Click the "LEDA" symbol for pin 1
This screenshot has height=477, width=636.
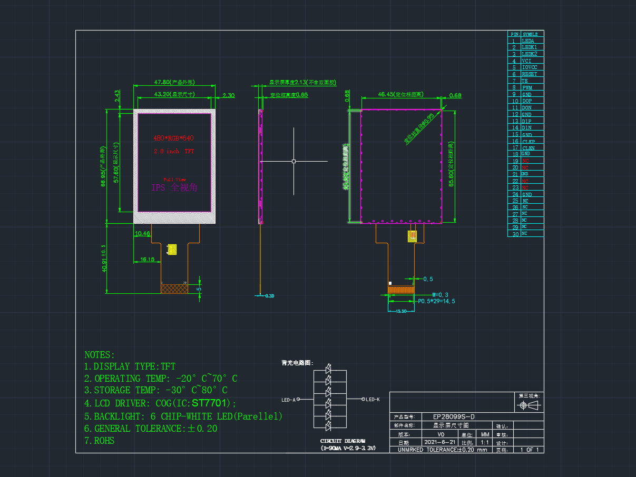[527, 41]
